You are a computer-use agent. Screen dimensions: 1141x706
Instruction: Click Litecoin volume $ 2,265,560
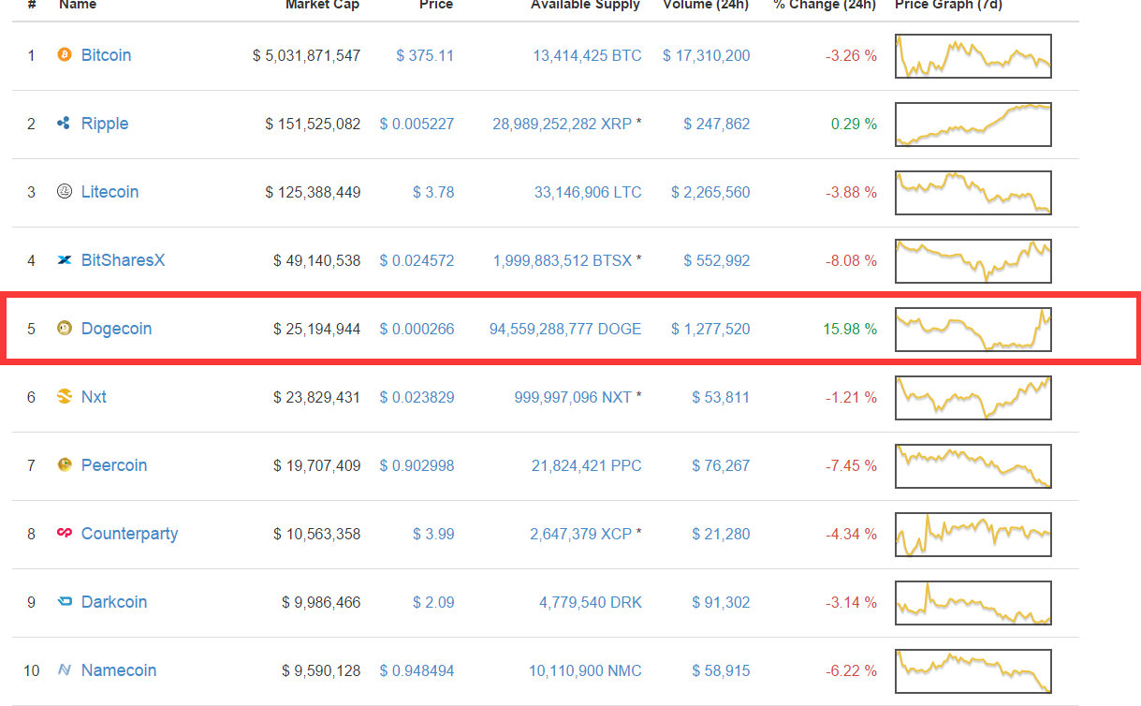coord(710,192)
